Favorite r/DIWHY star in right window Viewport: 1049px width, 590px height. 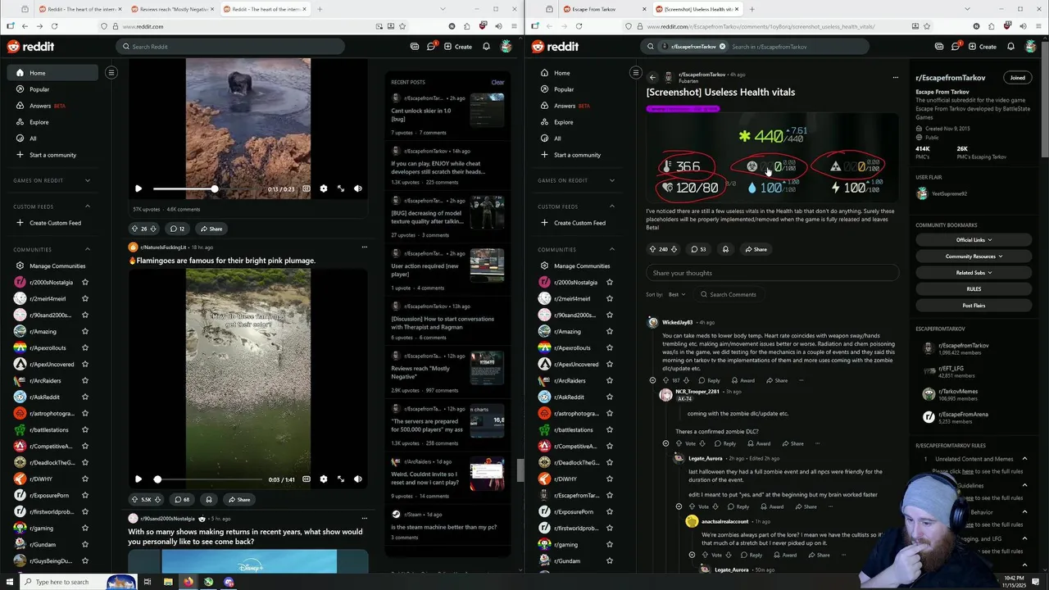tap(610, 479)
